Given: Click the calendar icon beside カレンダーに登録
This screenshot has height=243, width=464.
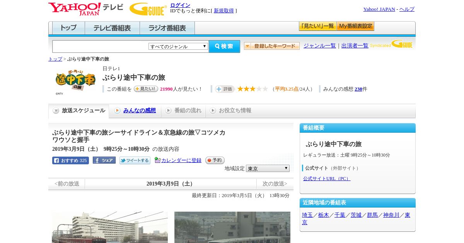Looking at the screenshot, I should pyautogui.click(x=157, y=160).
